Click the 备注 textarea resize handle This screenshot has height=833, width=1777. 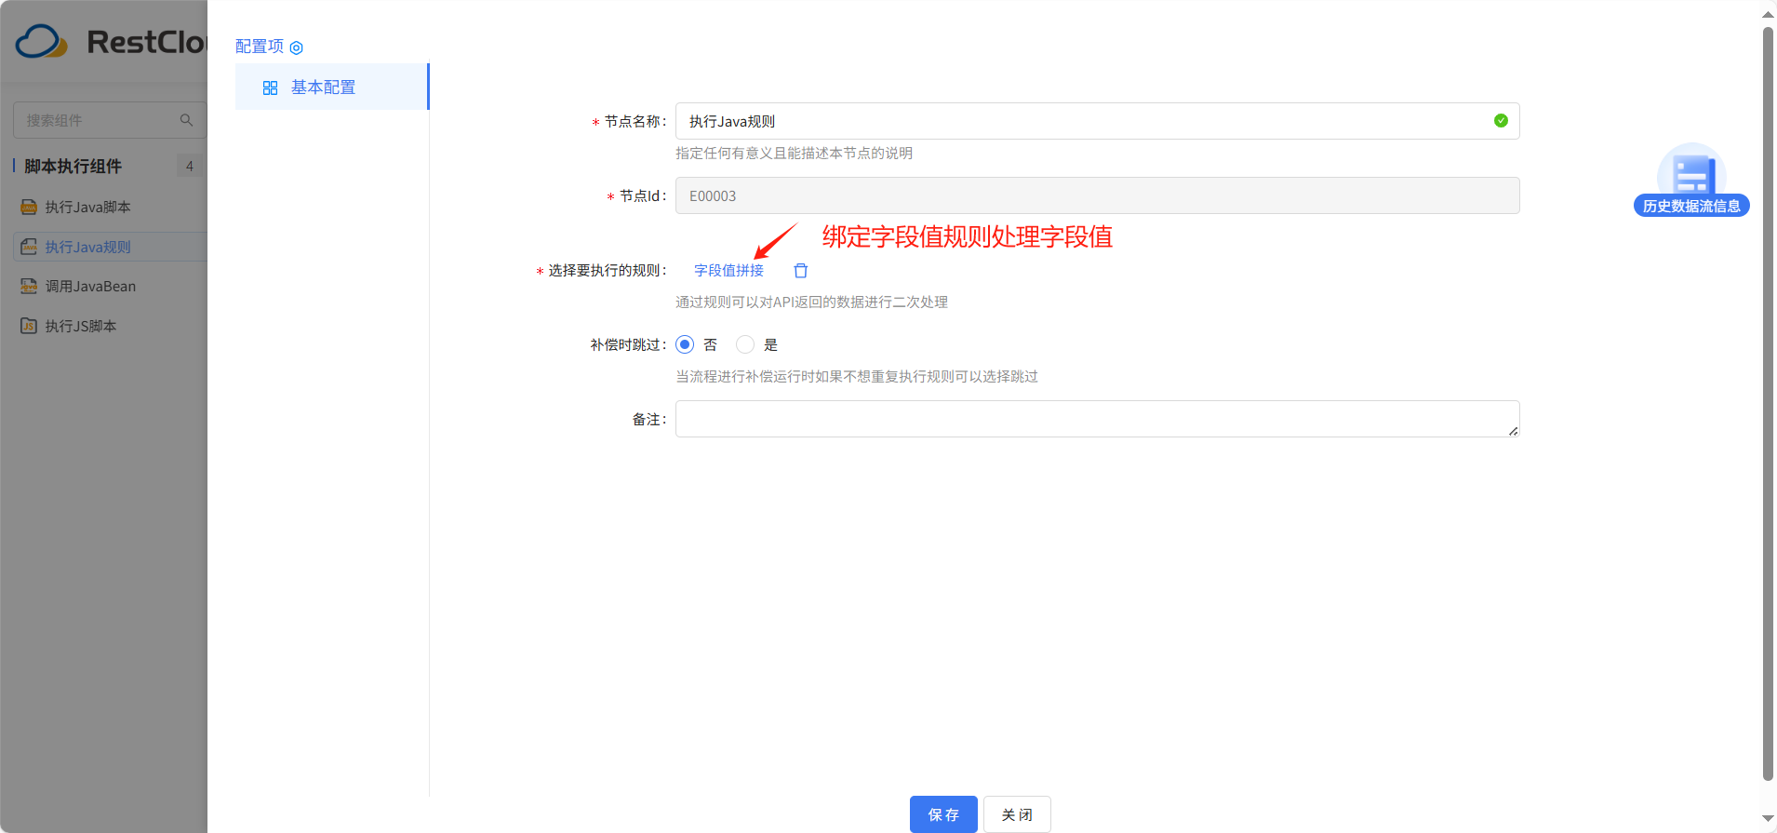coord(1513,431)
